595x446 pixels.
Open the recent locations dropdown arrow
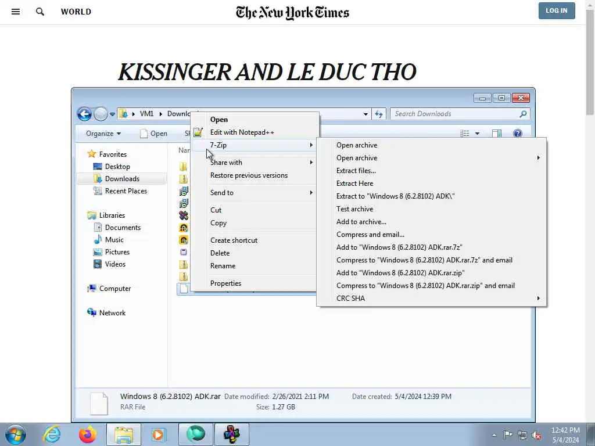(x=112, y=114)
